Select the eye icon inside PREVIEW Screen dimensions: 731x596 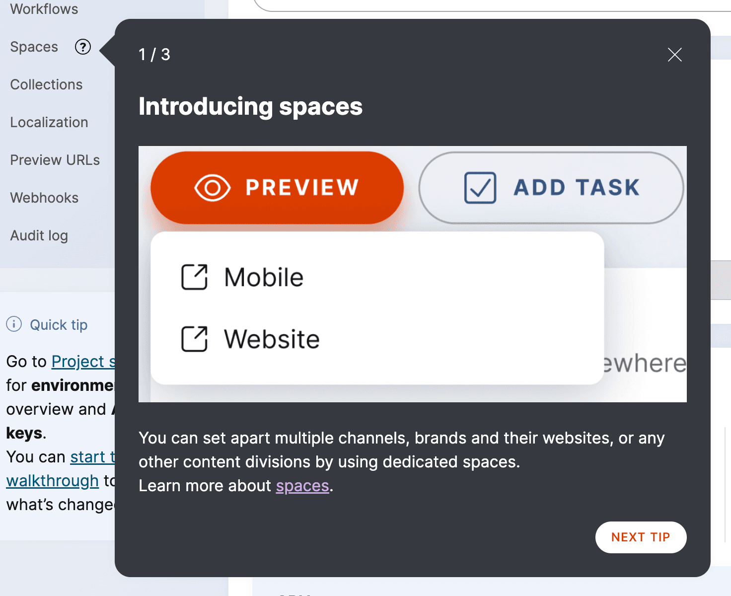click(211, 187)
